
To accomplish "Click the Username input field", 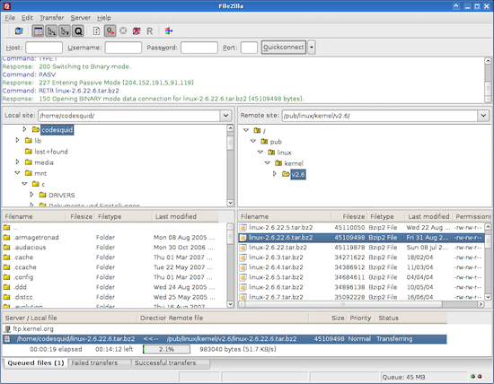I will tap(123, 48).
